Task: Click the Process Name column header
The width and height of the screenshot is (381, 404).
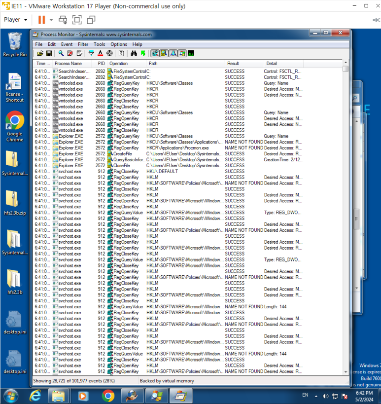Action: point(72,63)
